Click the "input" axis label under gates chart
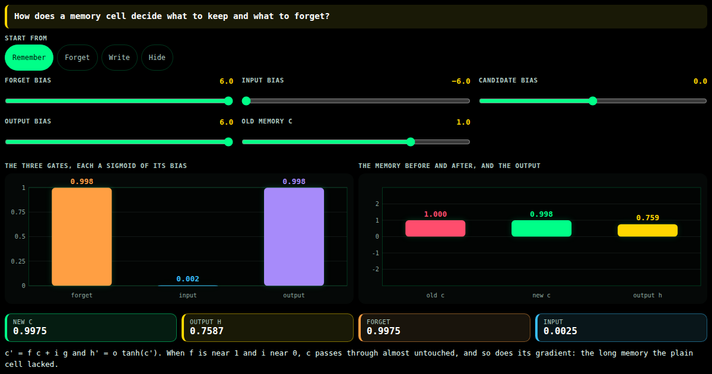This screenshot has width=712, height=374. click(188, 295)
